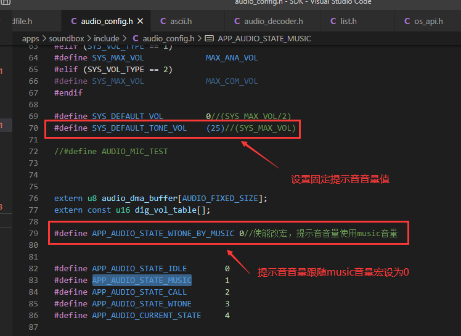Screen dimensions: 461x336
Task: Expand the chevron after include breadcrumb
Action: click(x=124, y=38)
